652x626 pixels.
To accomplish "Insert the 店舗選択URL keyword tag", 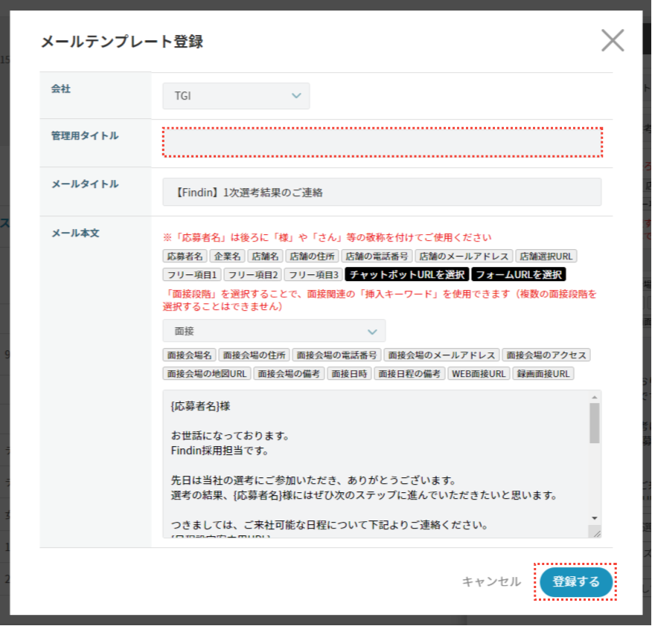I will 546,256.
